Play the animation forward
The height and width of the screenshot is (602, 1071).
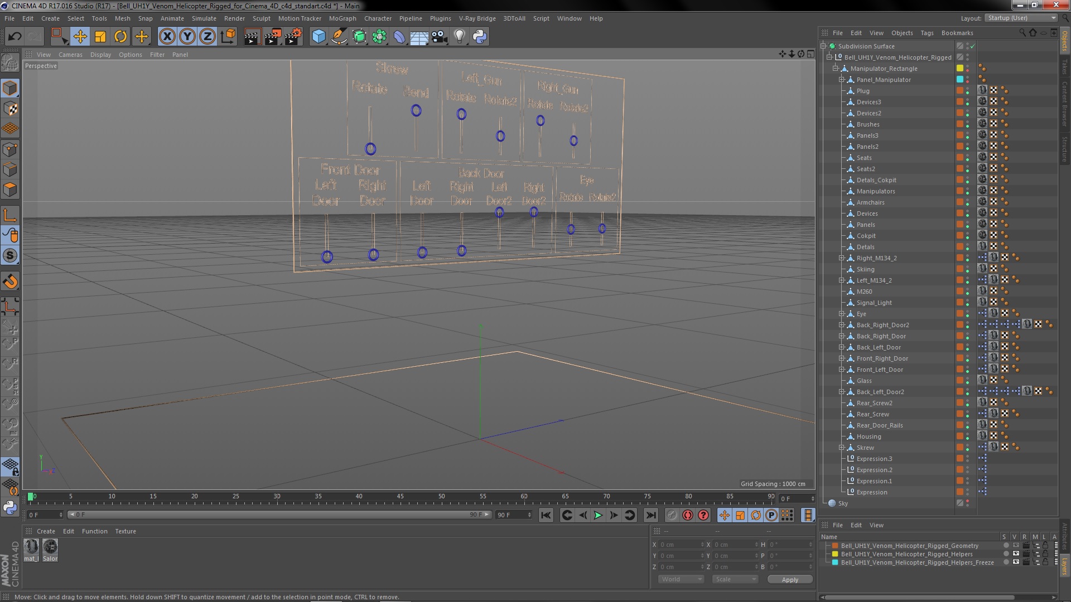(598, 516)
